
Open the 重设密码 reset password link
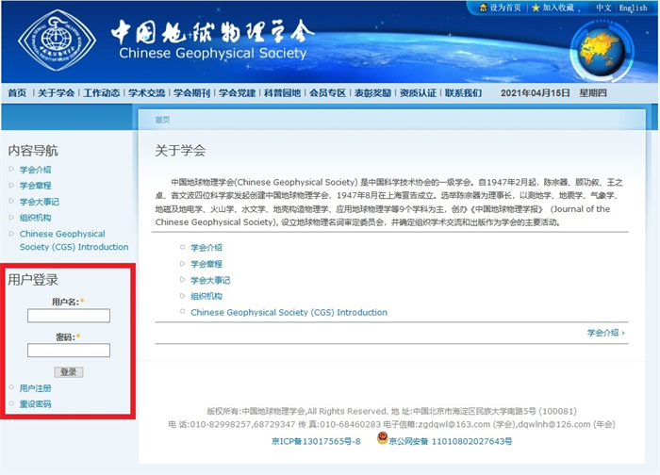(x=36, y=404)
